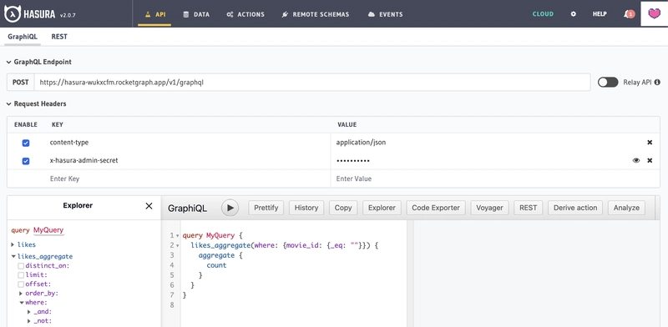Check the limit checkbox

click(21, 275)
